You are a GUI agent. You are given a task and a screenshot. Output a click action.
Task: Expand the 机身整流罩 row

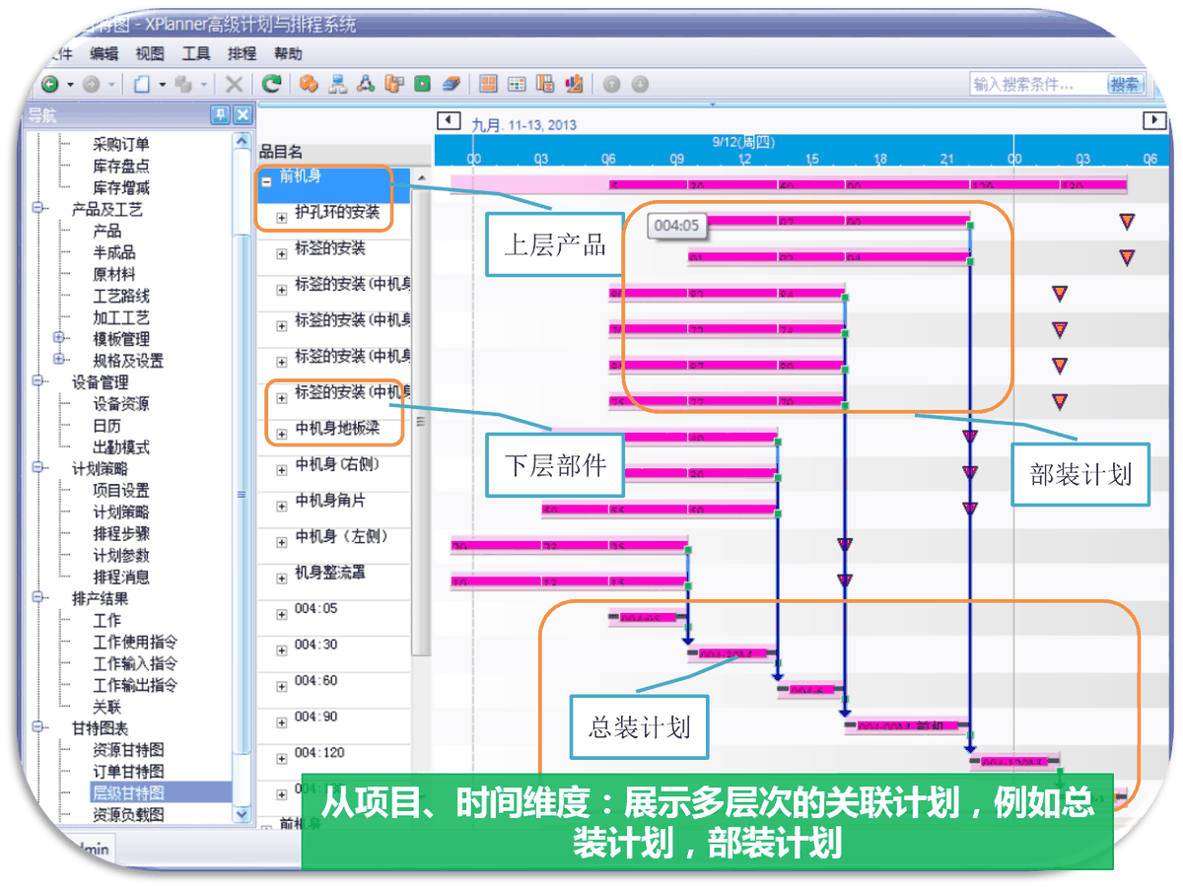click(282, 578)
